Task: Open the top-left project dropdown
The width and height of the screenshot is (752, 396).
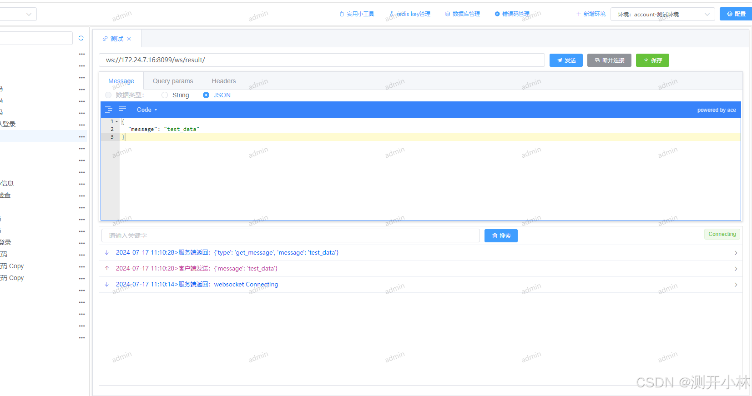Action: point(18,14)
